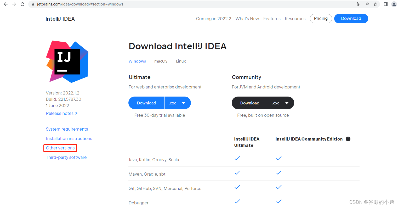The width and height of the screenshot is (398, 207).
Task: Open the user profile avatar icon
Action: tap(394, 4)
